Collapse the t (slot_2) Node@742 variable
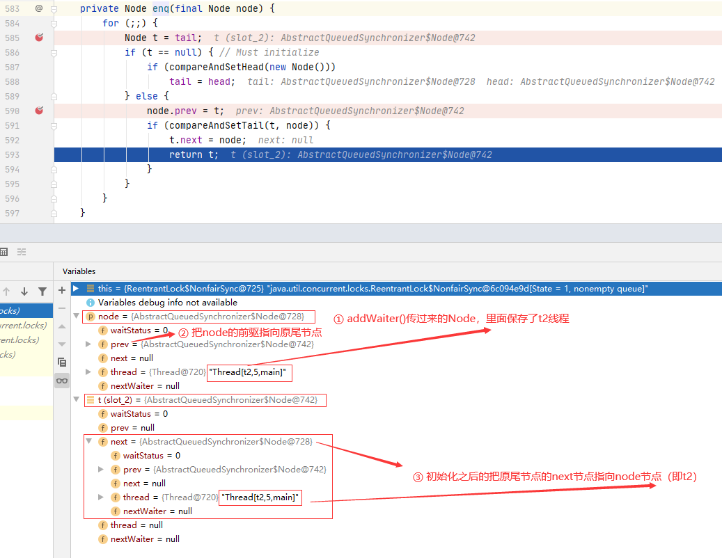This screenshot has width=722, height=558. pyautogui.click(x=77, y=399)
